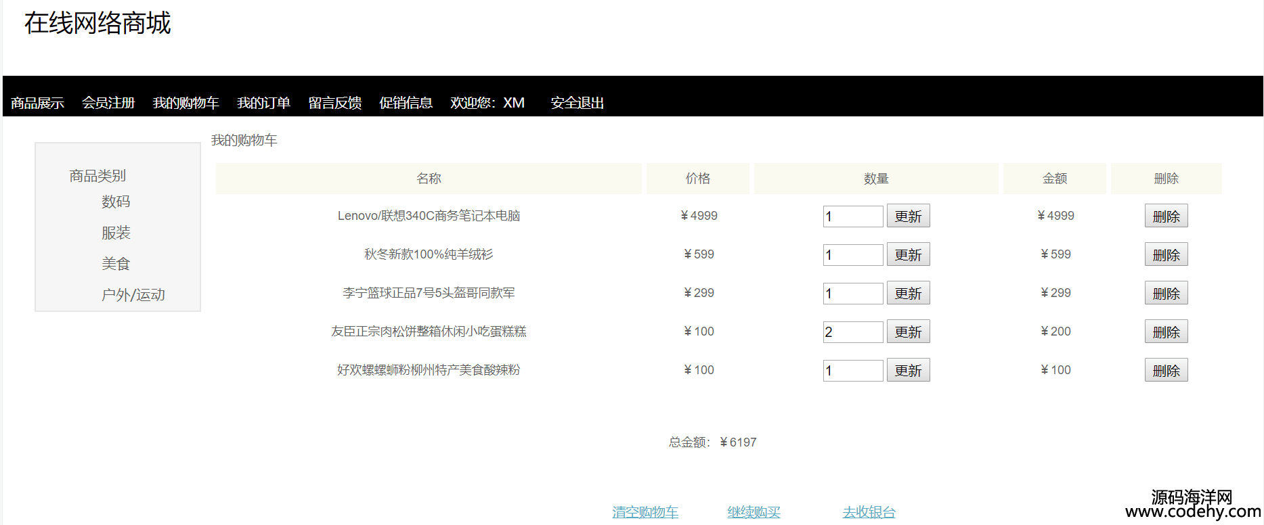This screenshot has width=1264, height=525.
Task: Delete the Lenovo laptop from cart
Action: coord(1166,216)
